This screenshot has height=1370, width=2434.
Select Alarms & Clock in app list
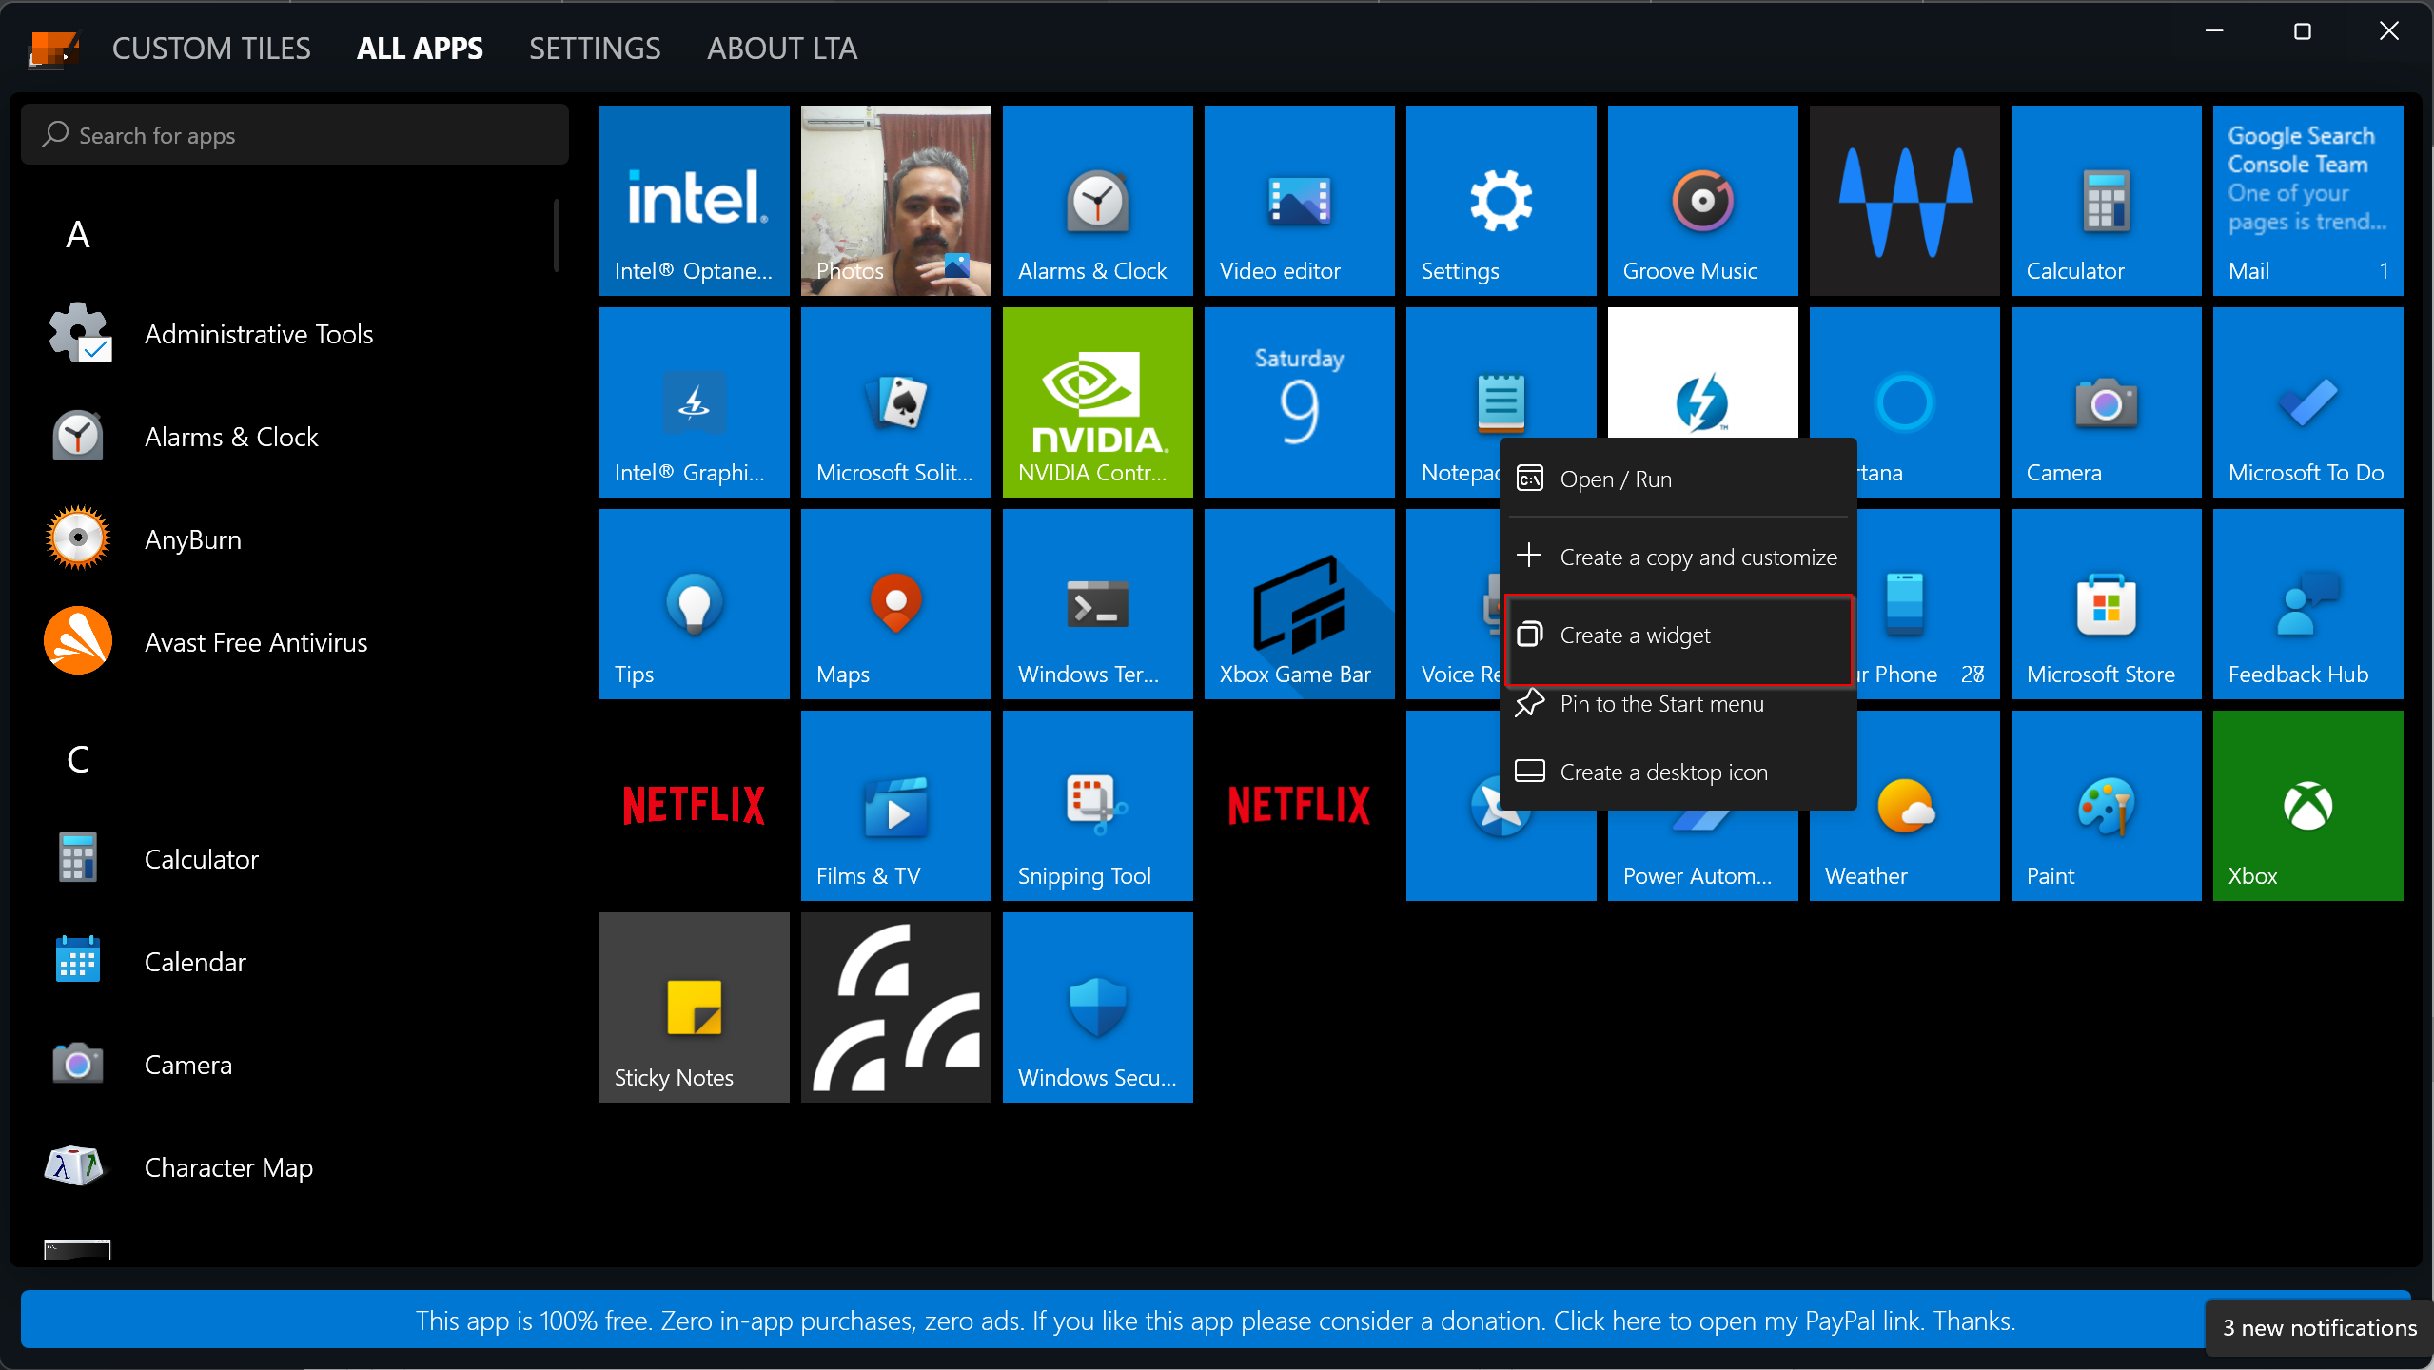pos(295,437)
